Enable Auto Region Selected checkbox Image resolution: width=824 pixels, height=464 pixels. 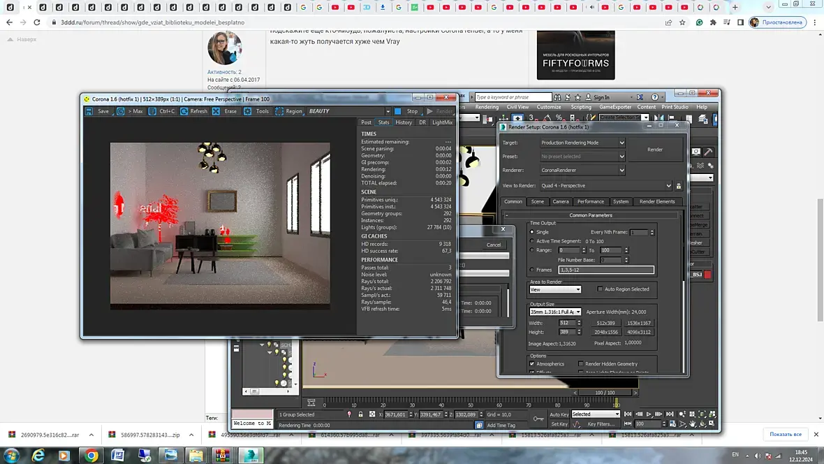(600, 289)
